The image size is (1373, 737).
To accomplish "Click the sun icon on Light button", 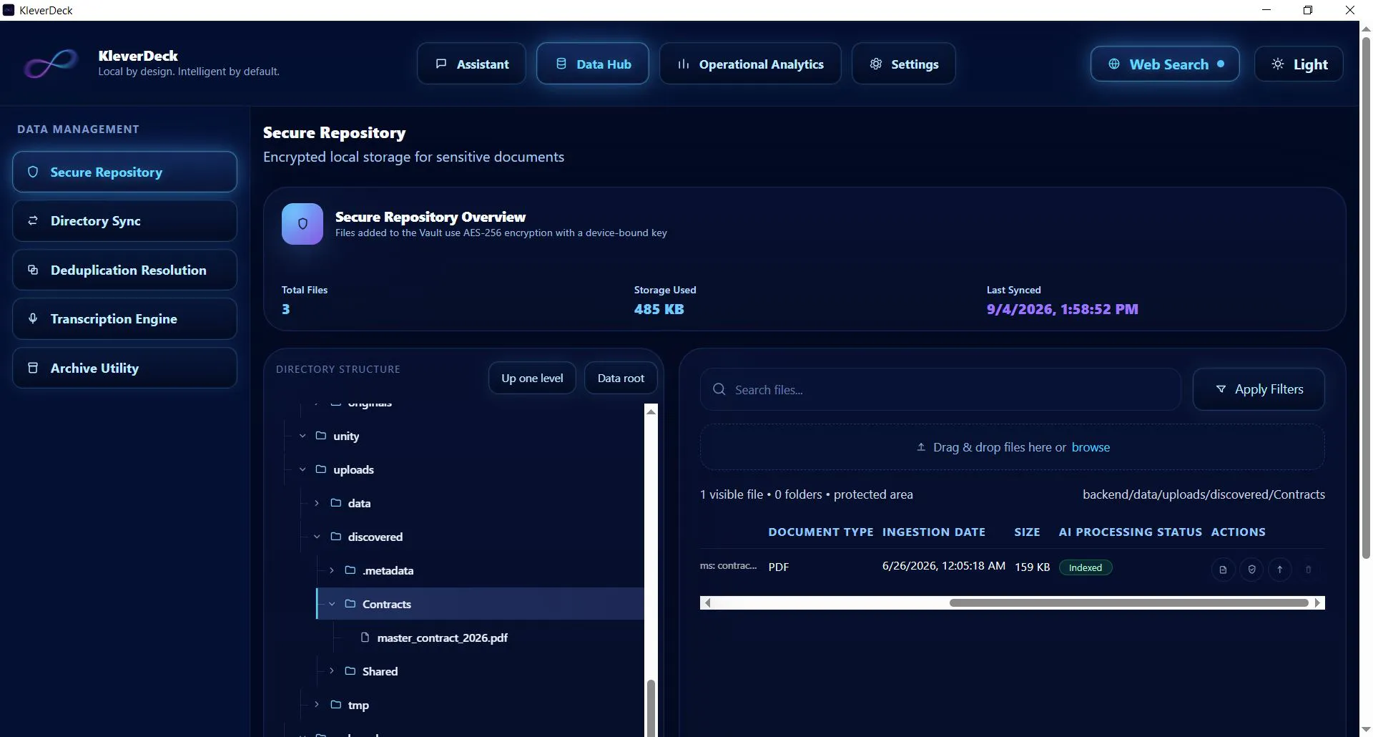I will pyautogui.click(x=1278, y=64).
